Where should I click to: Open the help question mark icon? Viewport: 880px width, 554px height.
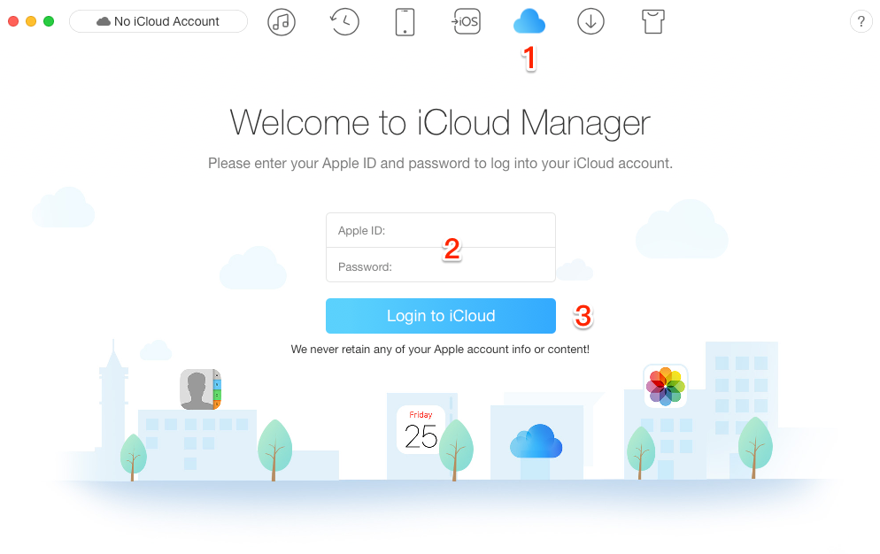861,22
